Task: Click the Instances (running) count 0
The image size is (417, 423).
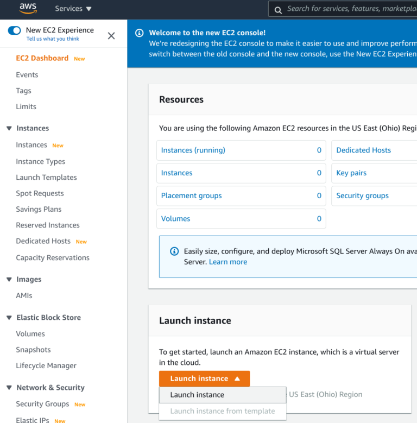Action: 319,150
